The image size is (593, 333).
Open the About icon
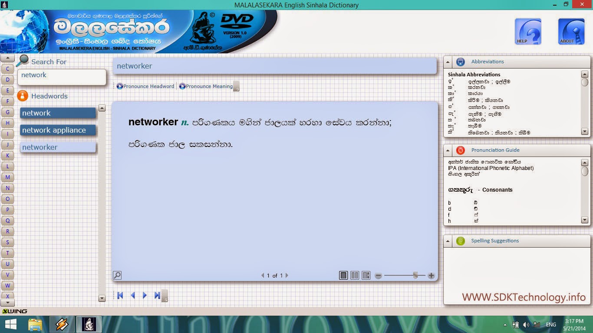(571, 31)
